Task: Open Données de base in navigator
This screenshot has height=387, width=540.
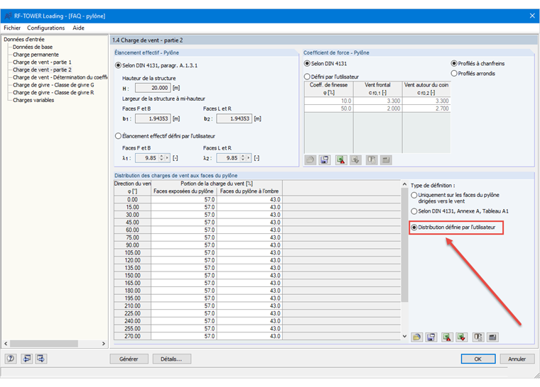Action: point(33,47)
